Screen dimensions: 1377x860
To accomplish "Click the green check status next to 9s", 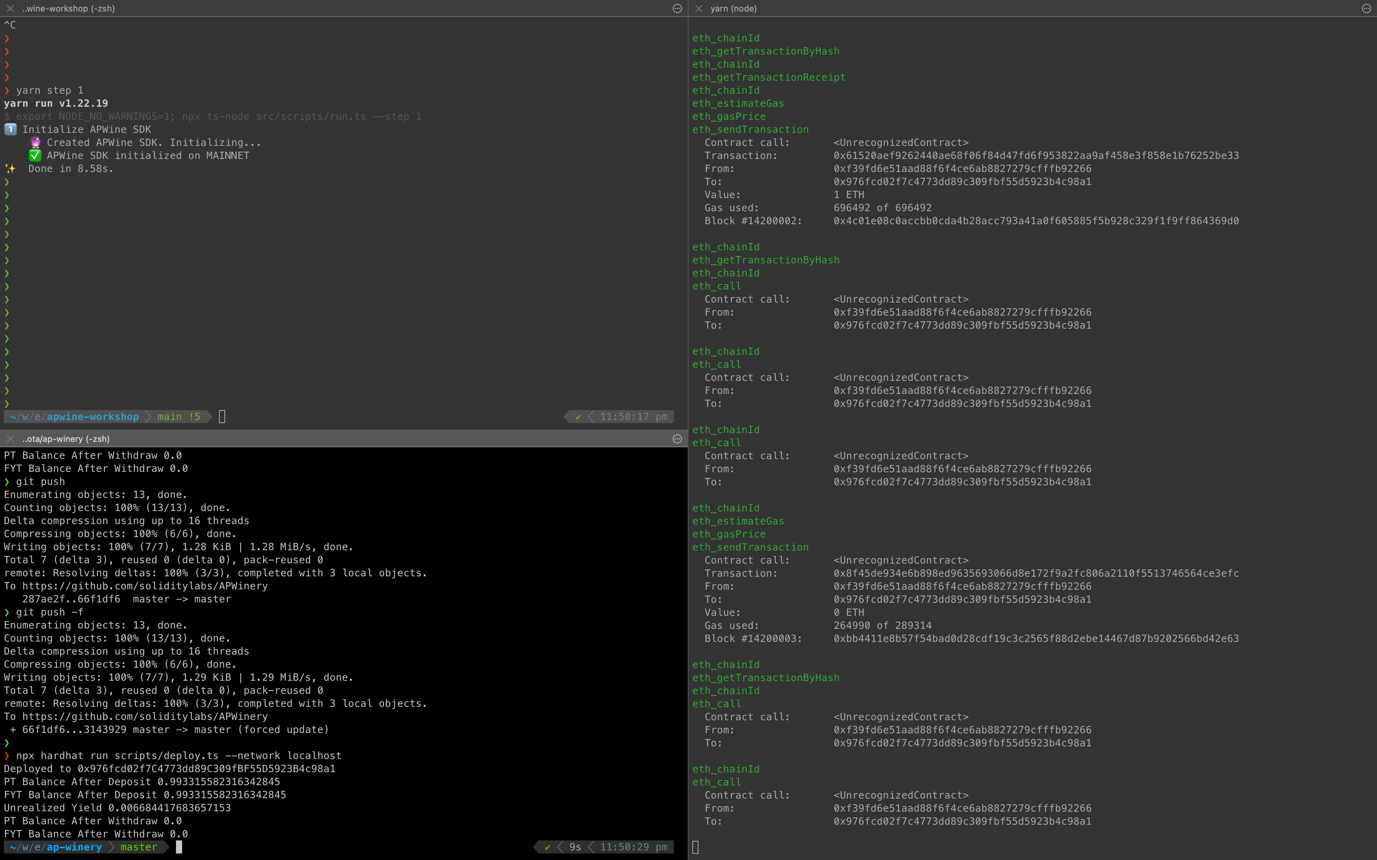I will coord(547,847).
